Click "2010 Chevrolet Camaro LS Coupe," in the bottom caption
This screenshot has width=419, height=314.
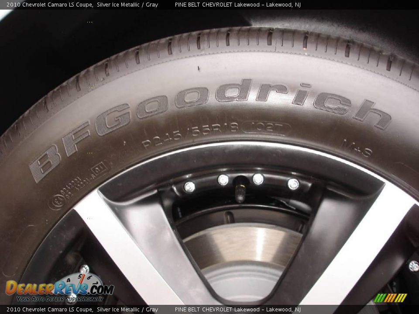(50, 310)
